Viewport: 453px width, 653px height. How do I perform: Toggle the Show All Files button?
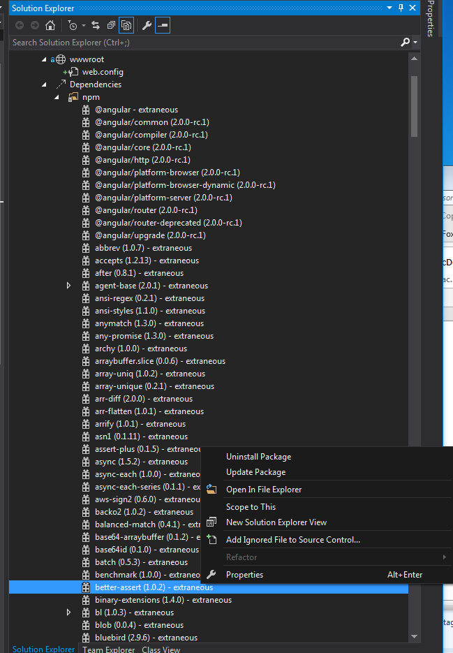(126, 25)
